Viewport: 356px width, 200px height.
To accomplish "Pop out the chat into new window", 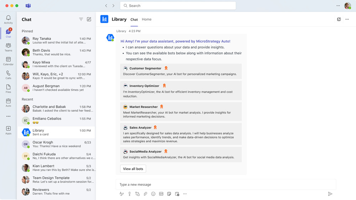I will (x=339, y=20).
